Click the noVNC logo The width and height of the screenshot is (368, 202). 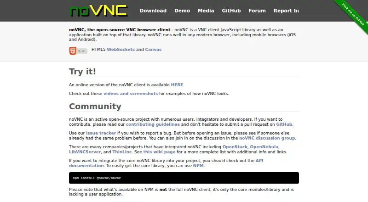tap(98, 11)
